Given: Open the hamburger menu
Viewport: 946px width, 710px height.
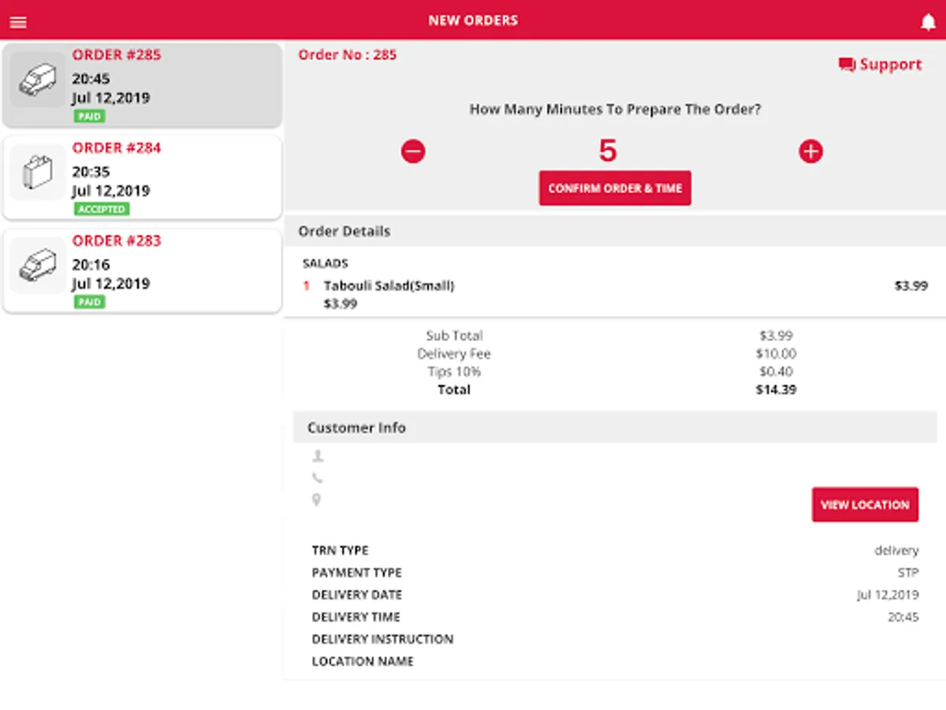Looking at the screenshot, I should (18, 22).
